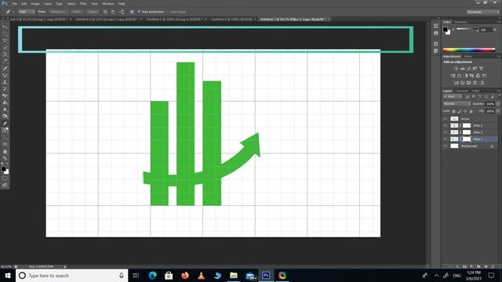
Task: Add a Hue/Saturation adjustment
Action: 453,76
